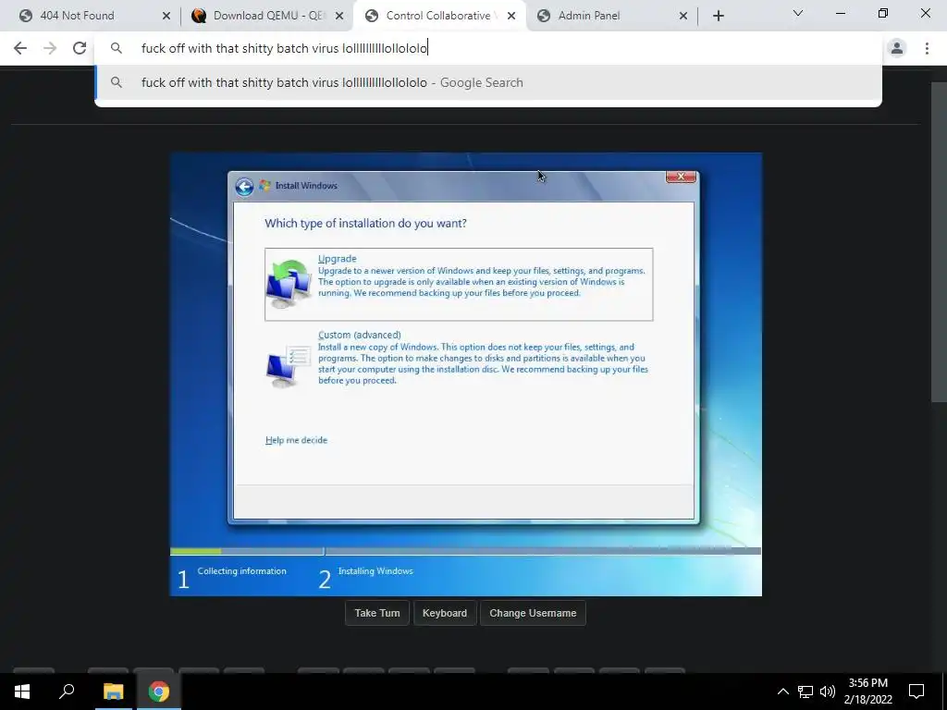Close the Admin Panel tab
Screen dimensions: 947x710
683,16
